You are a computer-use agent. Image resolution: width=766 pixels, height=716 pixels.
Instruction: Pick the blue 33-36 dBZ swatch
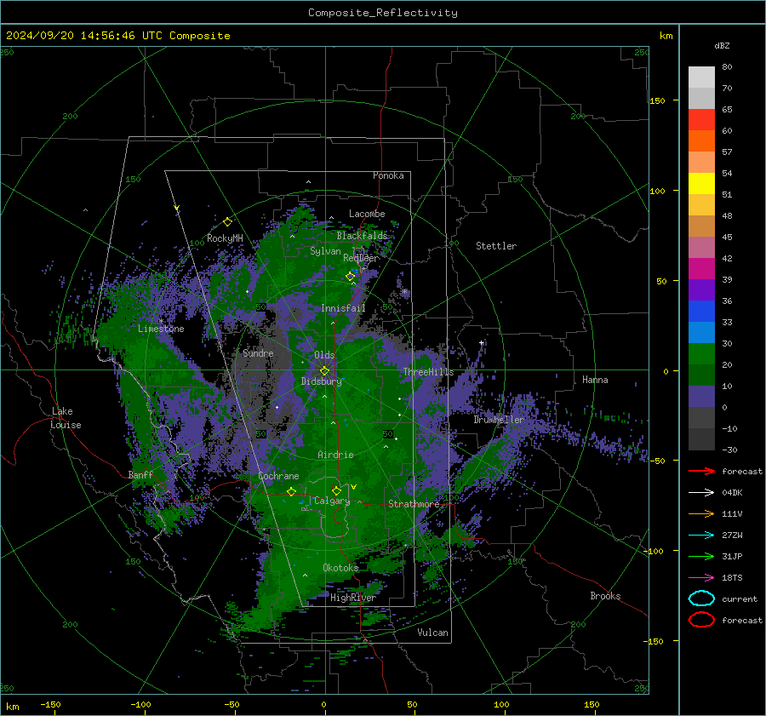point(701,312)
